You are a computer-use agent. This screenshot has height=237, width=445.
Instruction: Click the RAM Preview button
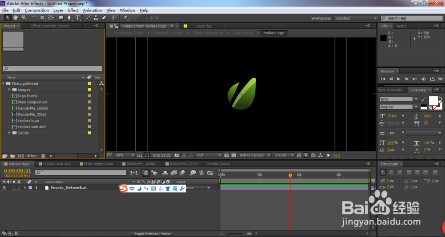[441, 79]
